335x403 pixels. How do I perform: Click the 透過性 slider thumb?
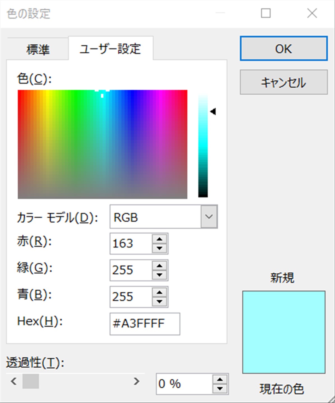coord(31,381)
